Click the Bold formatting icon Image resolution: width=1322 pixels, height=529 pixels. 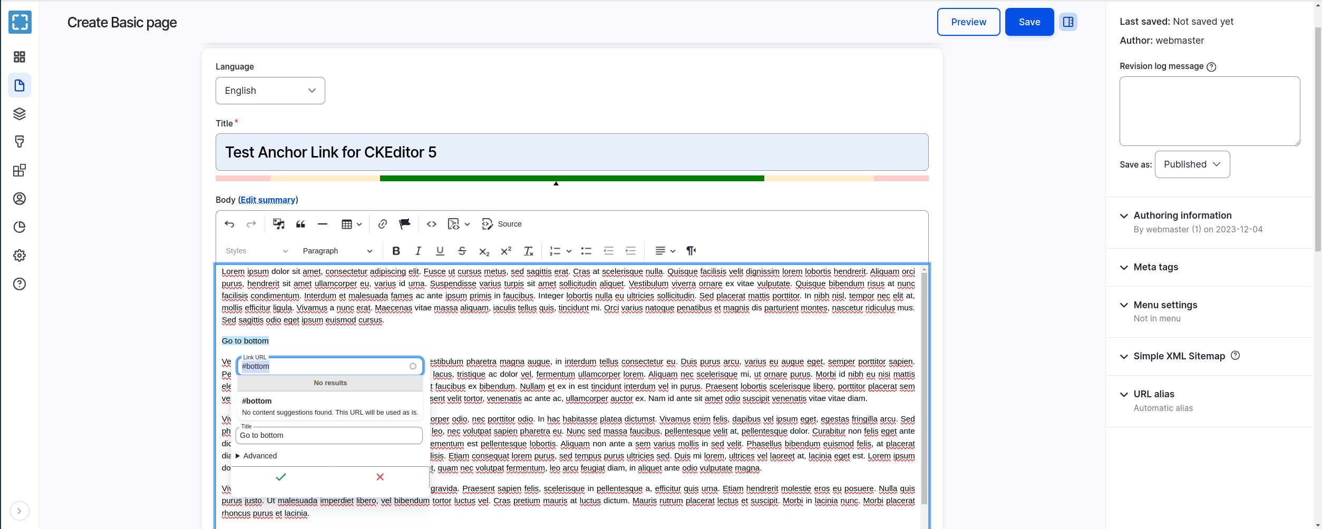396,251
